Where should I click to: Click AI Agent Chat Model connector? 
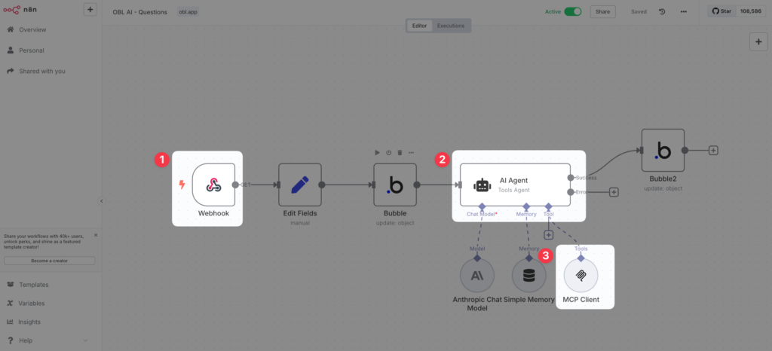click(x=482, y=206)
